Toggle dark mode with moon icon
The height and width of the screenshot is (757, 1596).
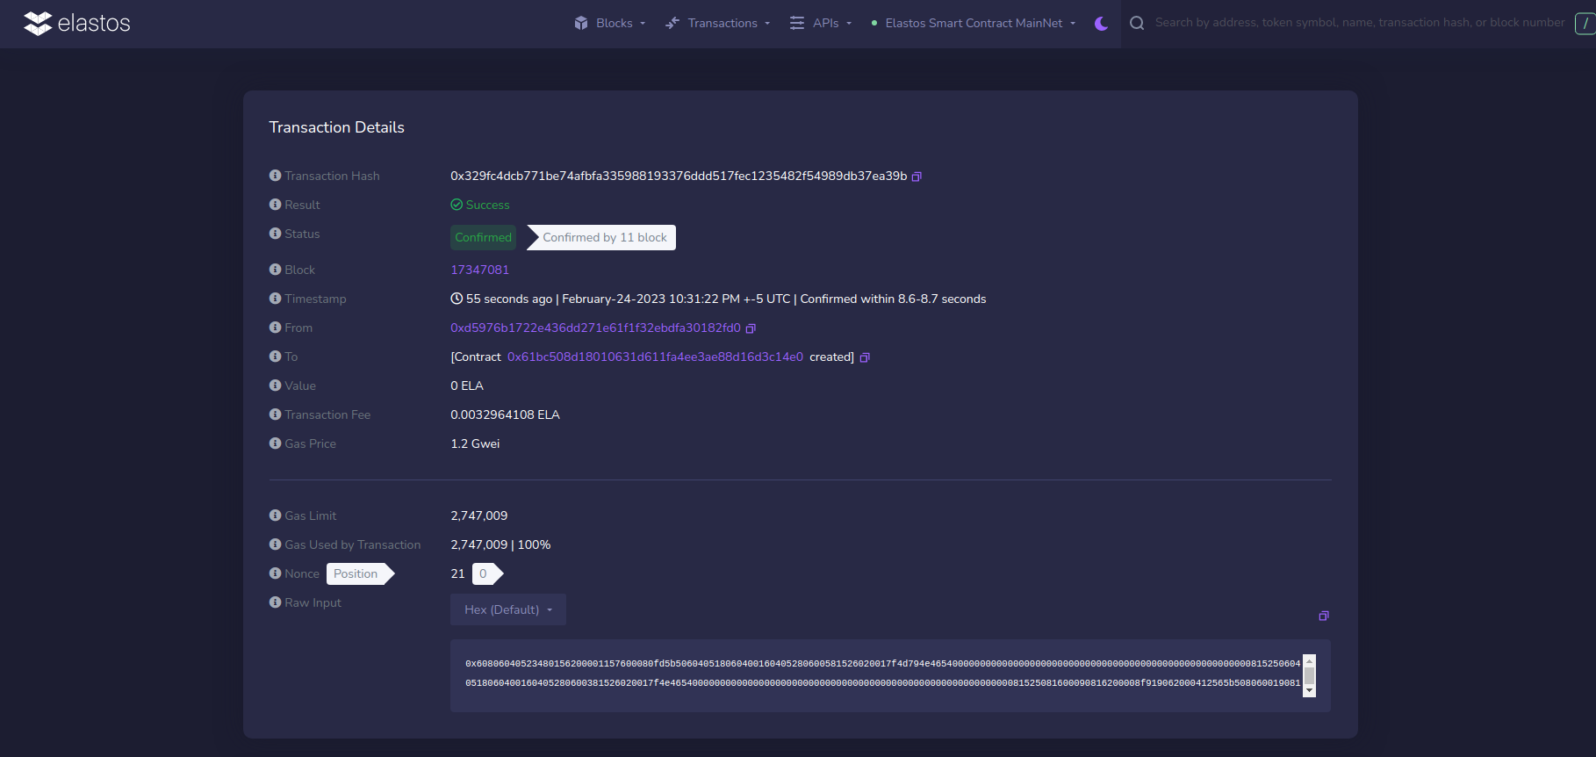pyautogui.click(x=1101, y=24)
